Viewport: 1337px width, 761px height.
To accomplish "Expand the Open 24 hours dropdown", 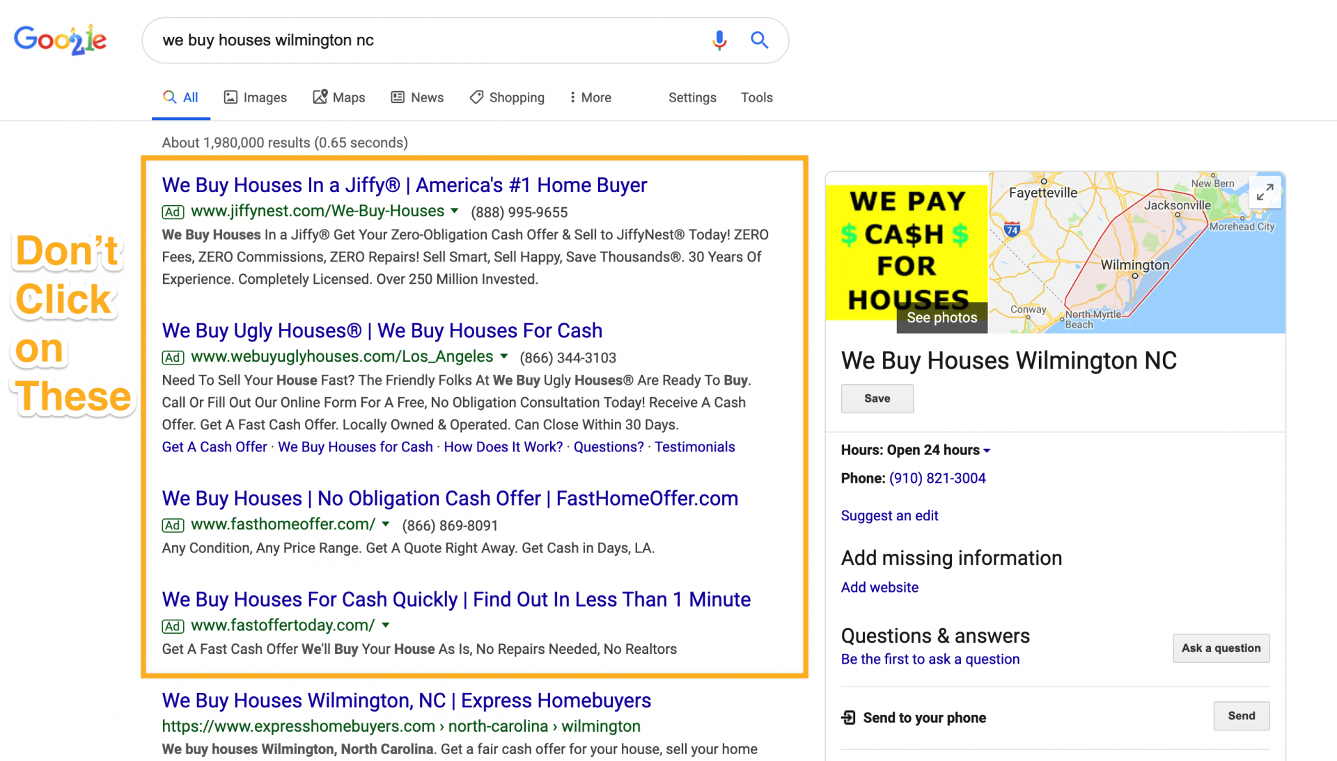I will pyautogui.click(x=987, y=451).
